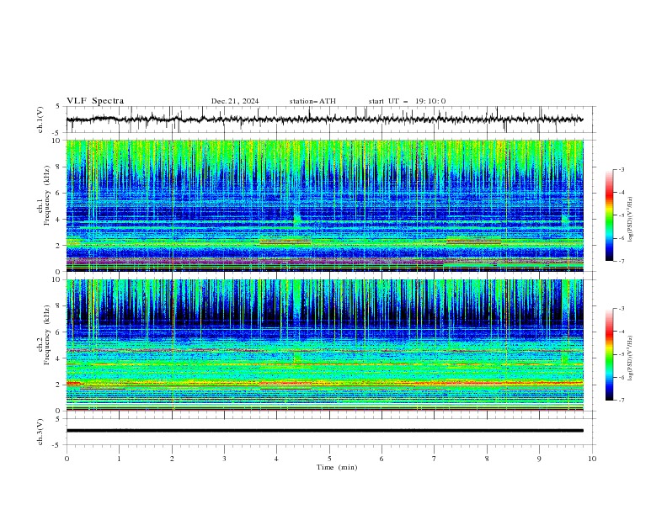Screen dimensions: 667x515
Task: Click the "-7" tick on ch.1 colorbar
Action: pyautogui.click(x=621, y=261)
